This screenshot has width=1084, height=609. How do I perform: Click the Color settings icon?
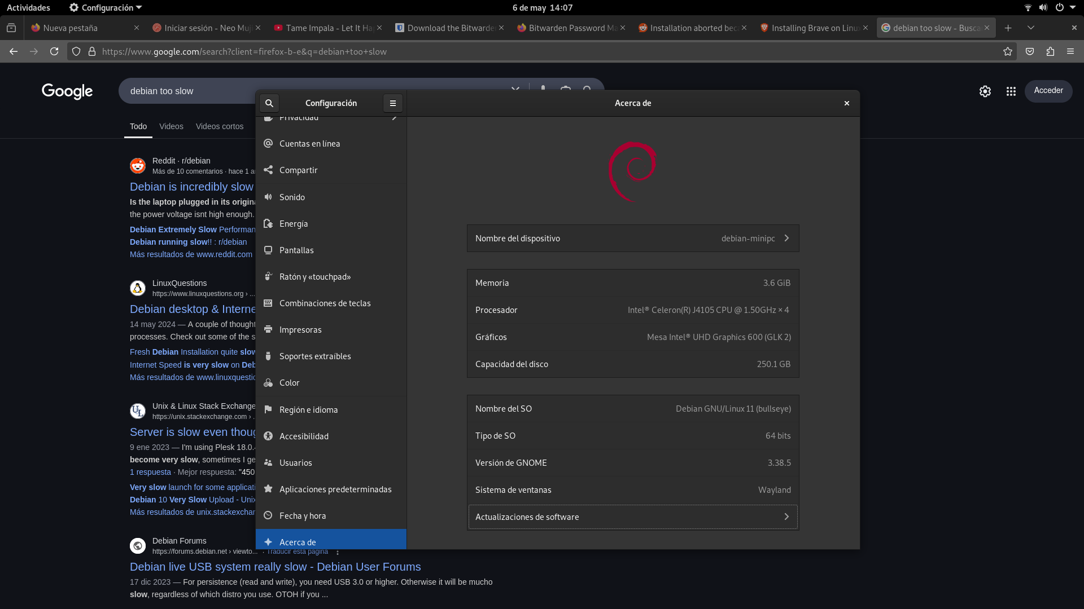(268, 383)
